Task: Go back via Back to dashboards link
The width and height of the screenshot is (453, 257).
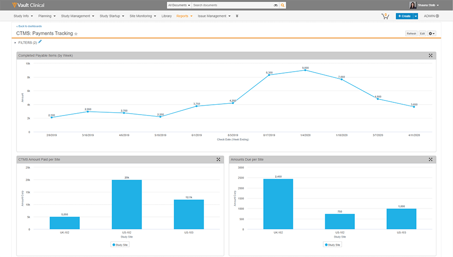Action: [x=29, y=26]
